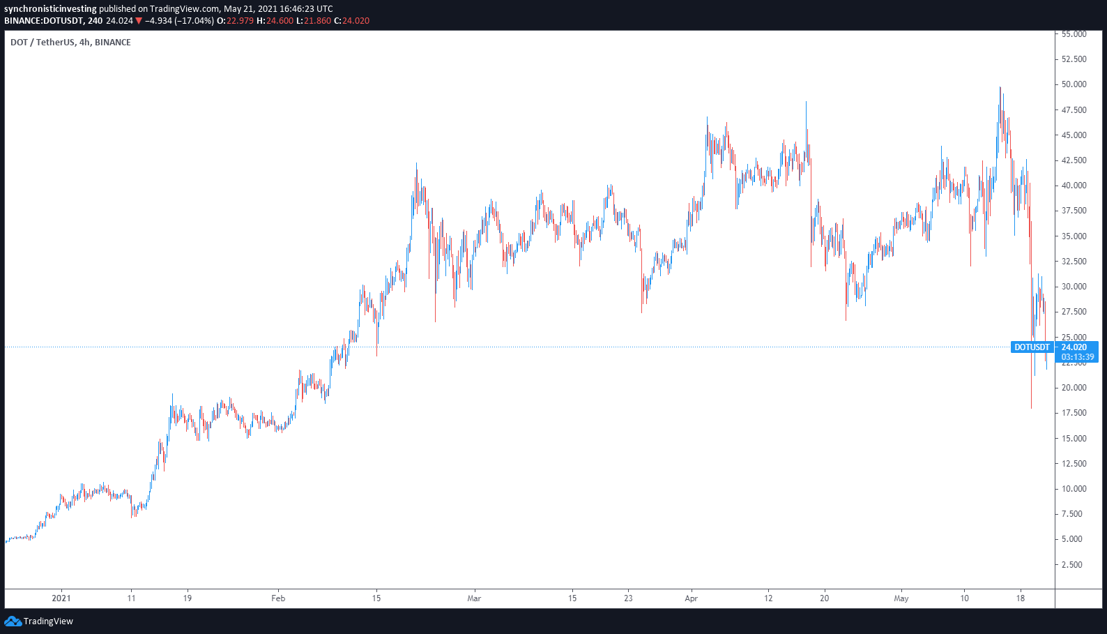
Task: Select the Mar marker on time axis
Action: point(474,598)
